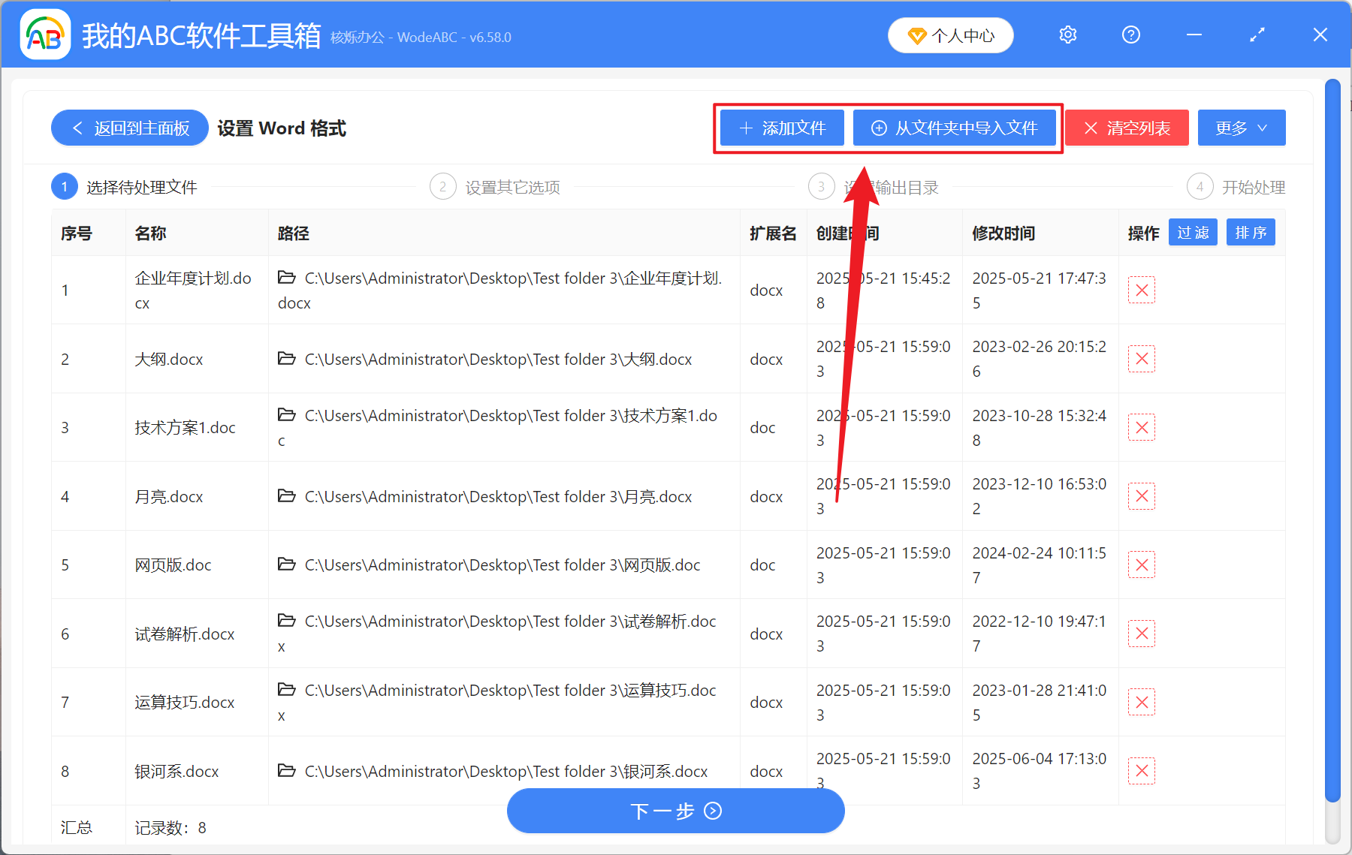Click 添加文件 to add files
Image resolution: width=1352 pixels, height=855 pixels.
[781, 128]
